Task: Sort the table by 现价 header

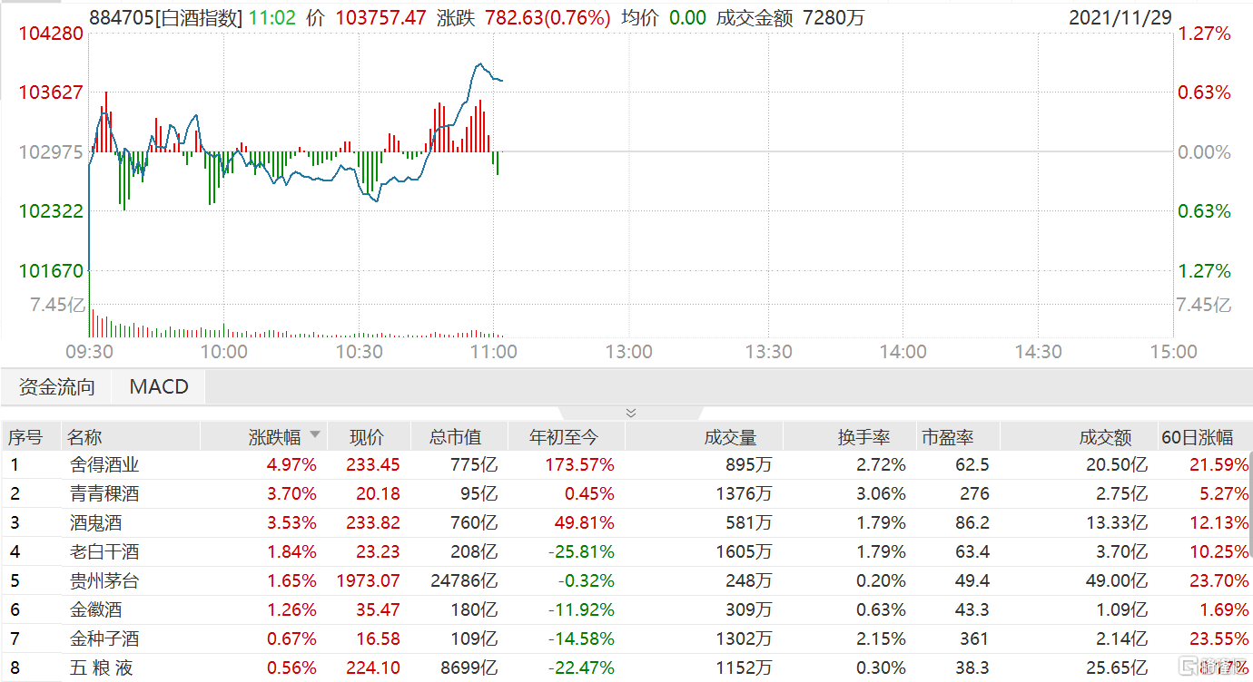Action: tap(367, 437)
